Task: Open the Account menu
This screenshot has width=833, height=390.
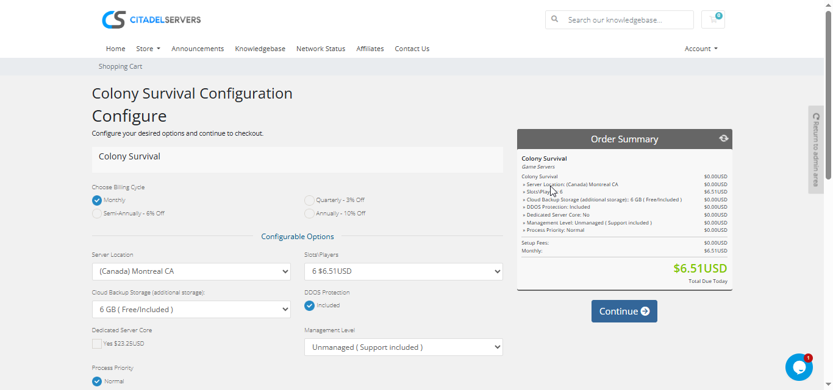Action: pos(701,49)
